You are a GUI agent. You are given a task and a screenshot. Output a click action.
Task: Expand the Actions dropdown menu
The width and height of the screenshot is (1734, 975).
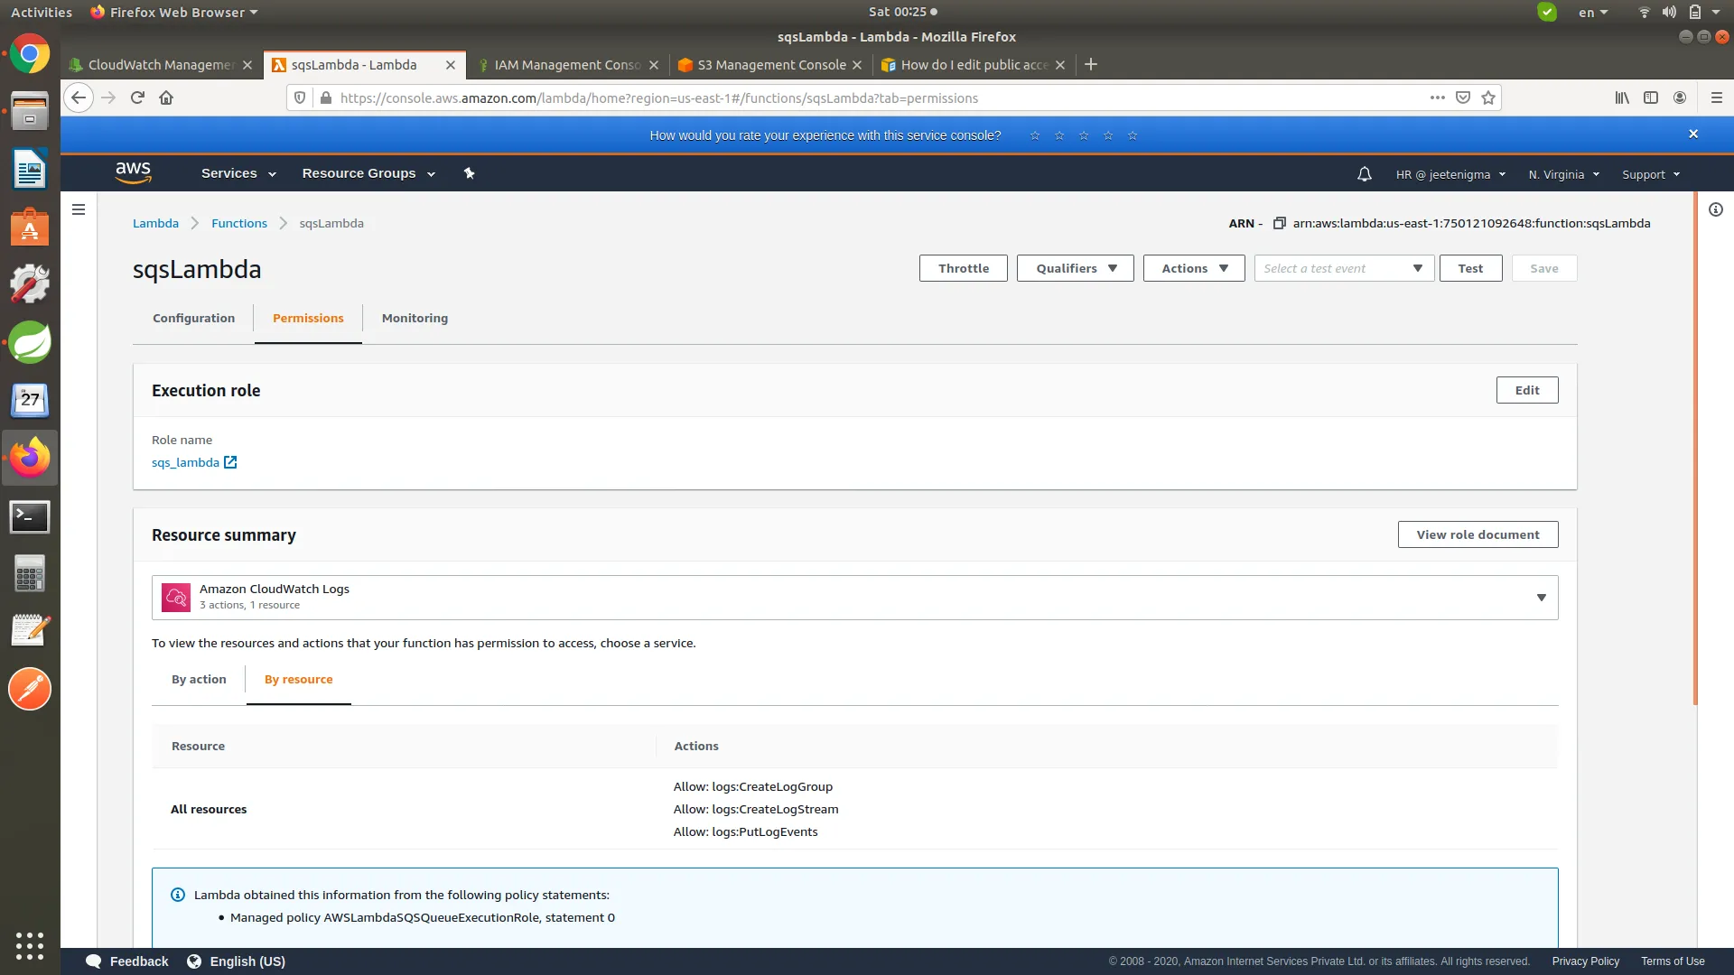tap(1193, 268)
